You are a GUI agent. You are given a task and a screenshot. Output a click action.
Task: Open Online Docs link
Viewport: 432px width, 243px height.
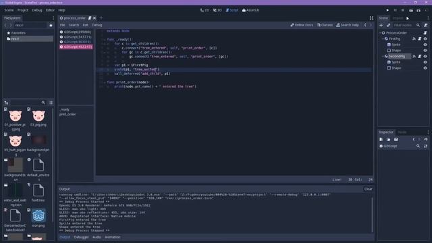click(x=302, y=25)
